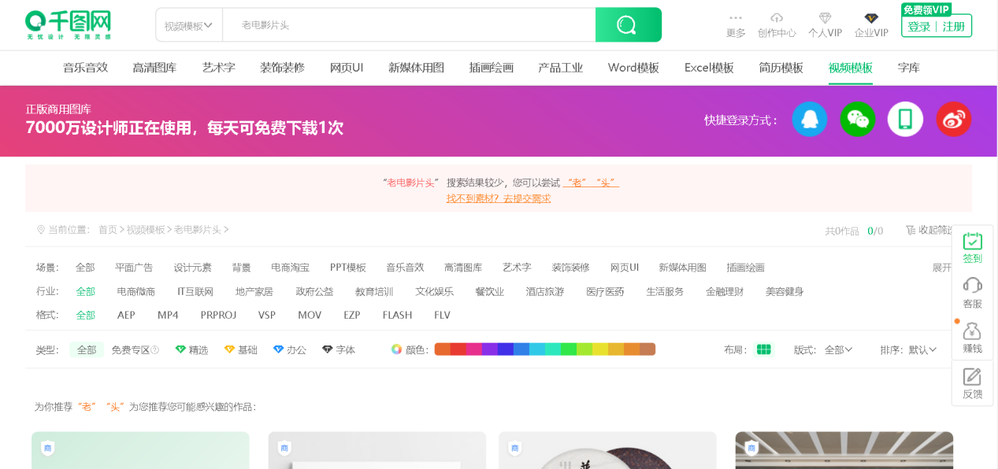
Task: Open the 签到 sign-in calendar icon
Action: [x=972, y=240]
